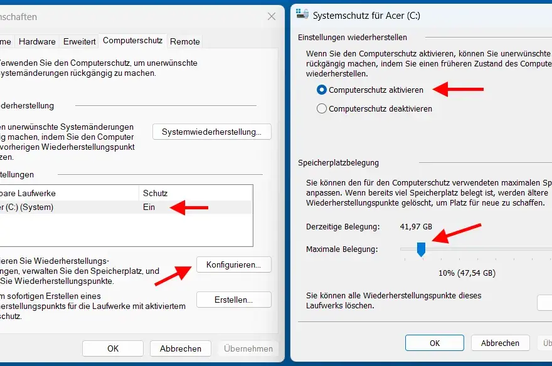Close the Eigenschaften window

(x=271, y=16)
